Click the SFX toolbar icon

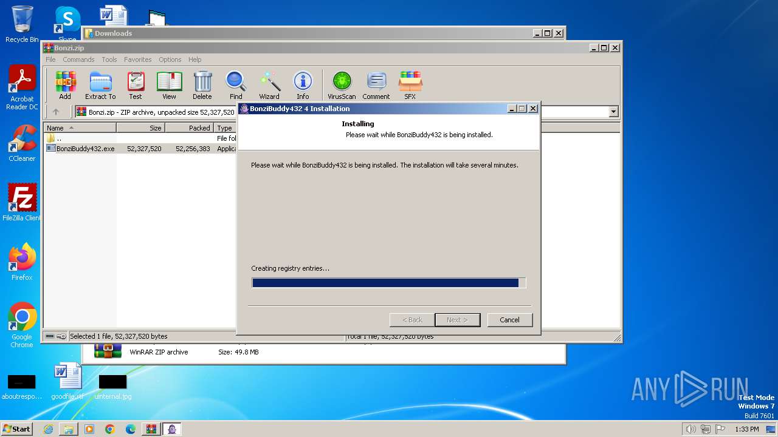click(x=410, y=85)
